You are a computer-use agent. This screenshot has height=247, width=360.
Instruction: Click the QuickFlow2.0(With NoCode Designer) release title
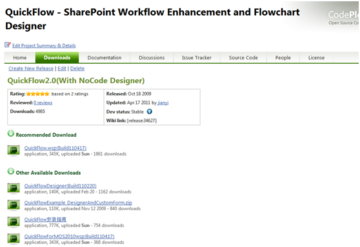pos(76,81)
